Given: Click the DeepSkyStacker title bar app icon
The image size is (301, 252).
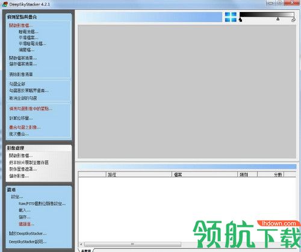Looking at the screenshot, I should click(5, 4).
